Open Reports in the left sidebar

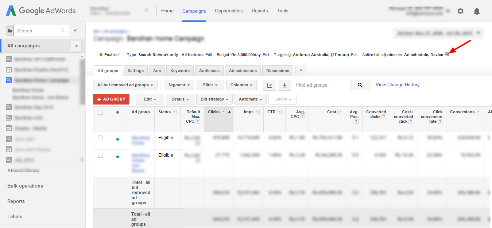pos(16,201)
